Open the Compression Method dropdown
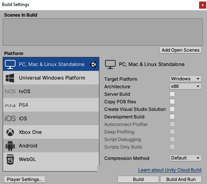The width and height of the screenshot is (207, 184). coord(185,158)
